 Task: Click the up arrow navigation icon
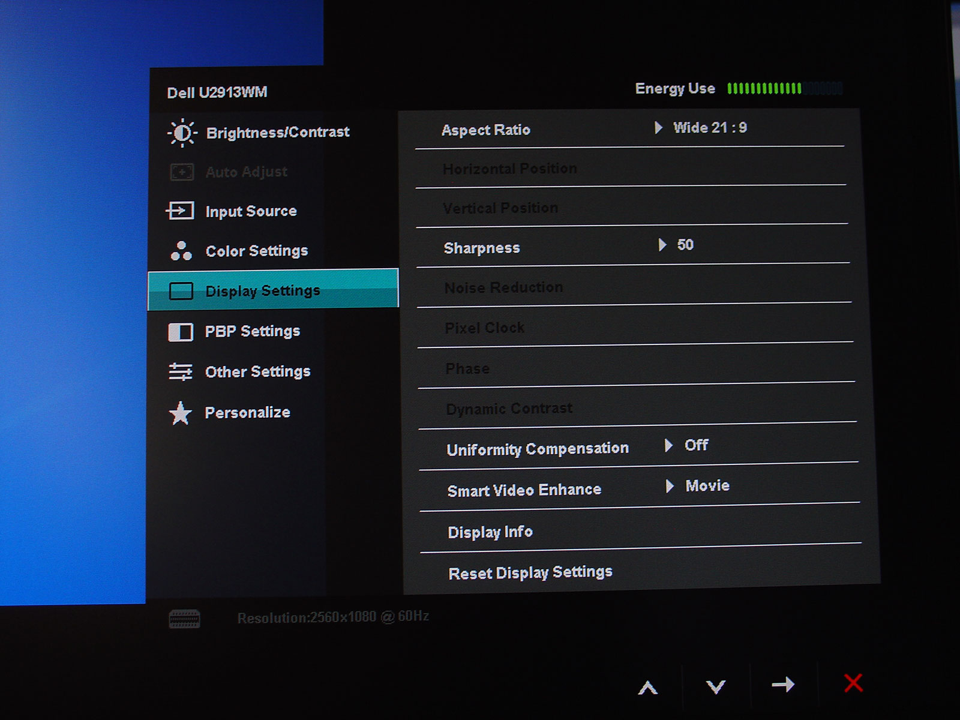coord(648,687)
